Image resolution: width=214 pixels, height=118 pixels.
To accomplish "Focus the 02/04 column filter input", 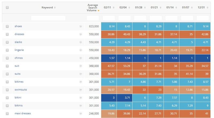I will (124, 18).
